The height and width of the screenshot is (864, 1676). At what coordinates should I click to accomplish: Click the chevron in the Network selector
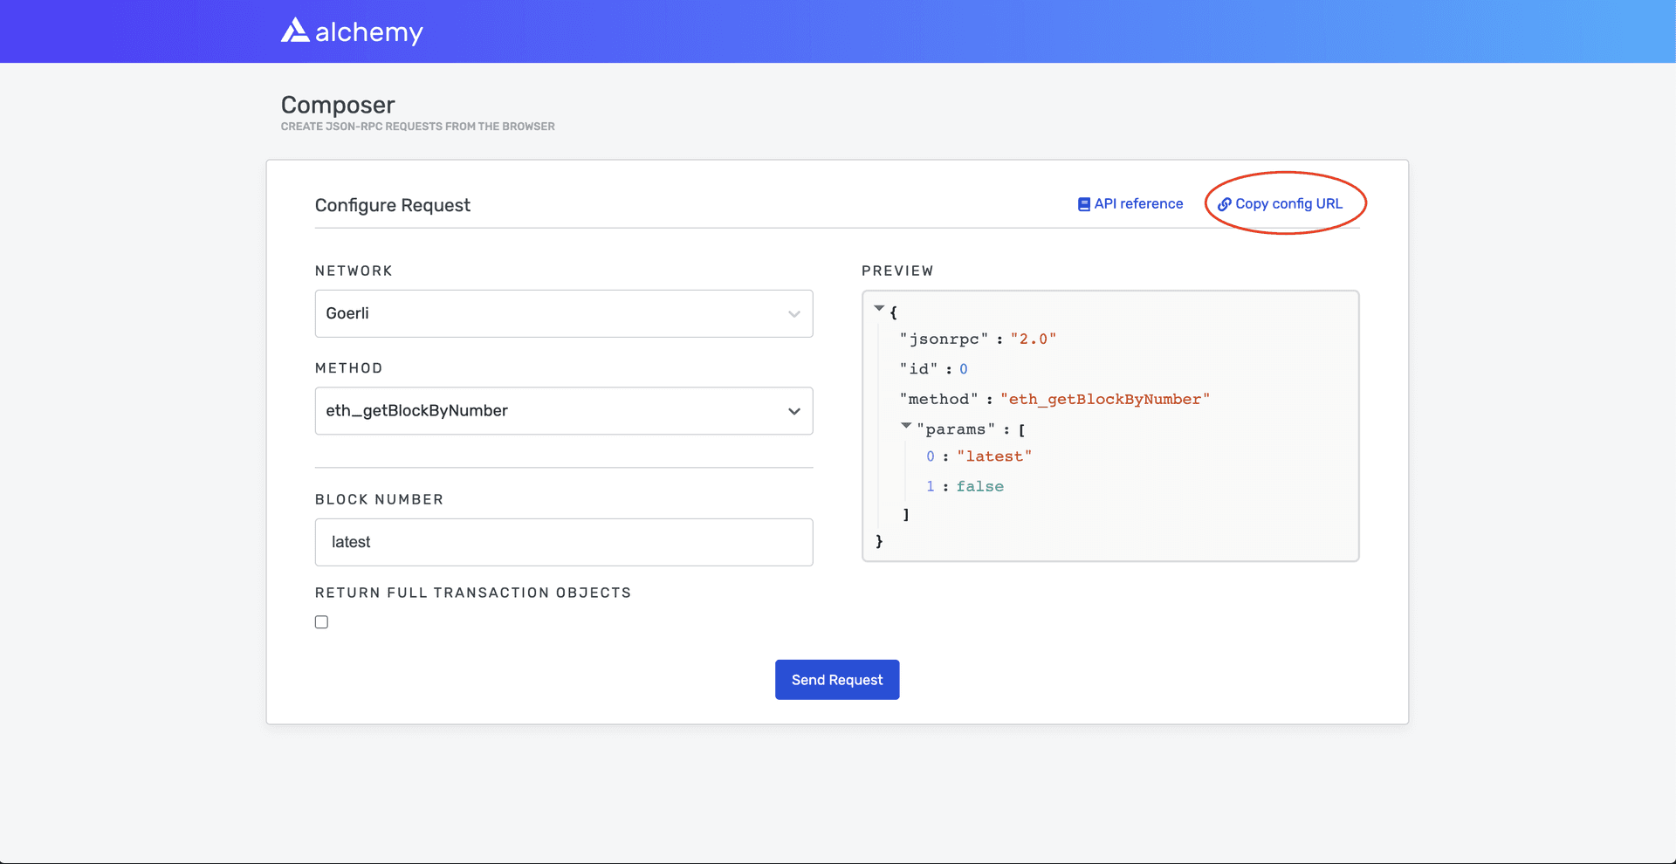pyautogui.click(x=794, y=313)
